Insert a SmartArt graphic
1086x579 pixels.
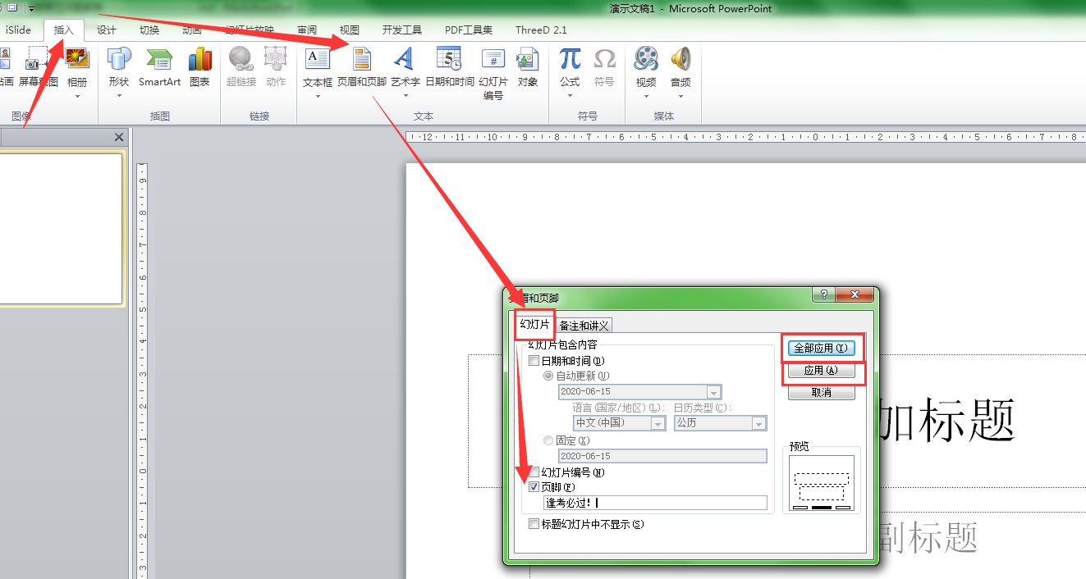tap(159, 67)
